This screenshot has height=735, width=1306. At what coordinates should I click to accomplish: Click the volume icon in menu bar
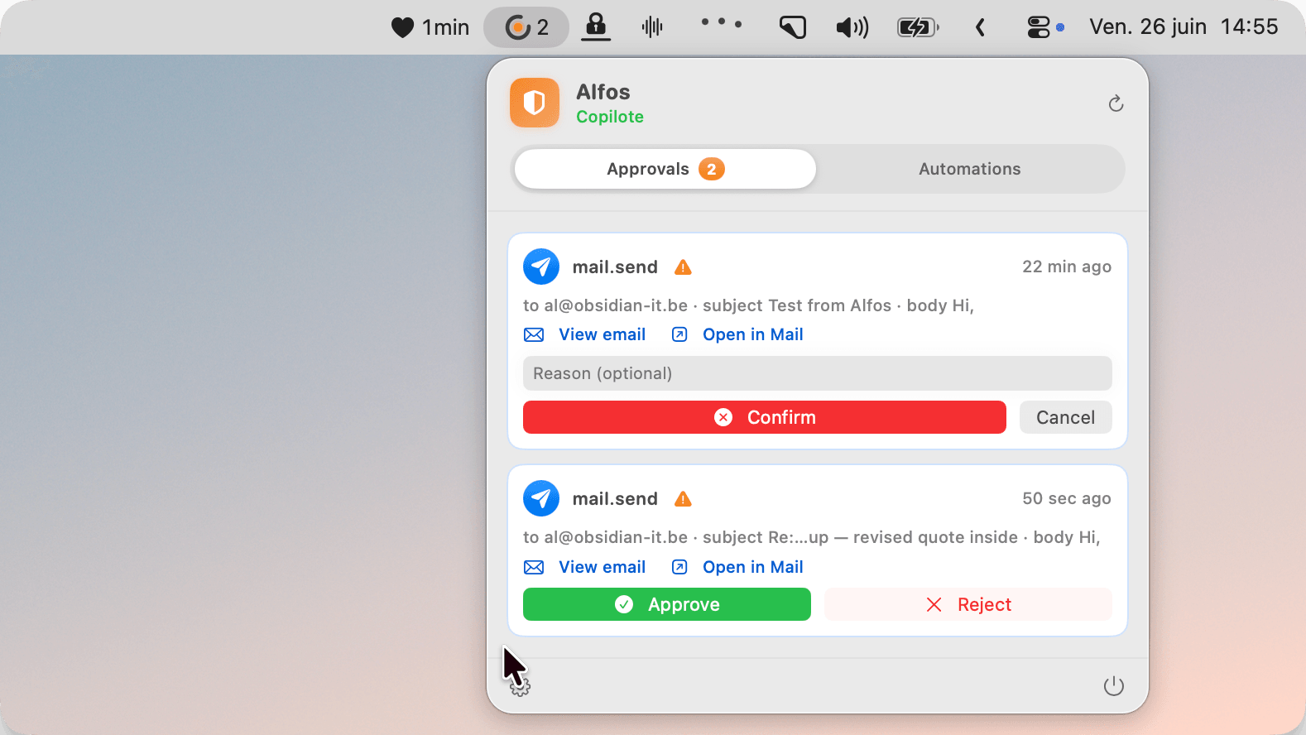point(852,27)
